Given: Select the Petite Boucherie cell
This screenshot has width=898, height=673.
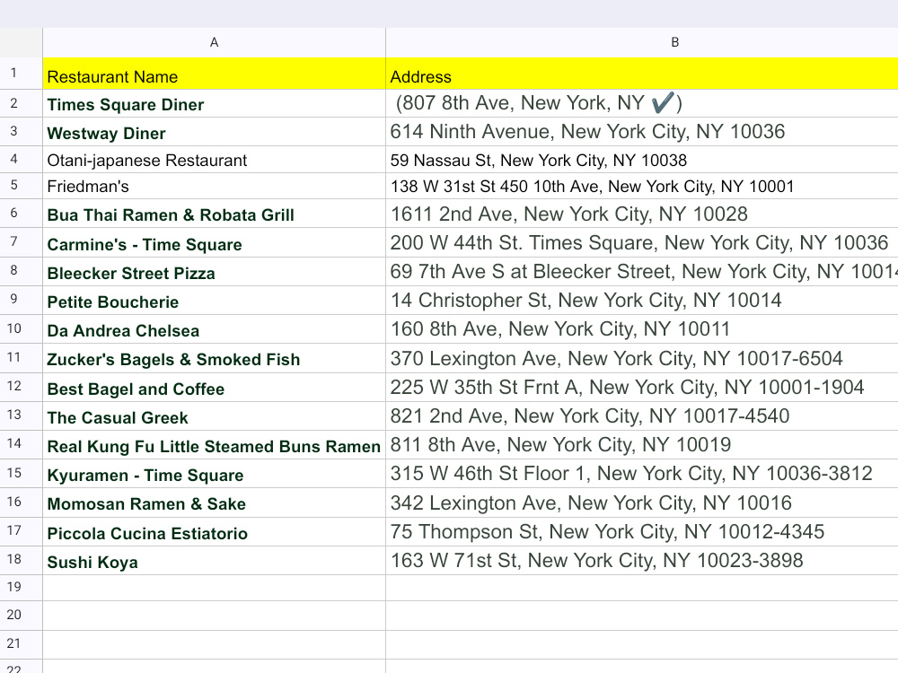Looking at the screenshot, I should point(215,301).
